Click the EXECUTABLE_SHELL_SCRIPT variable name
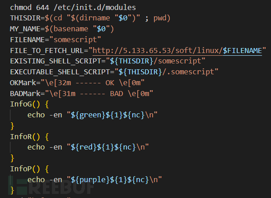The image size is (271, 198). pos(60,72)
